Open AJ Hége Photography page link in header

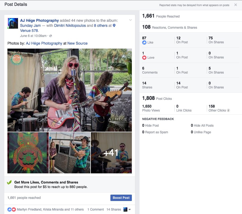pyautogui.click(x=39, y=20)
